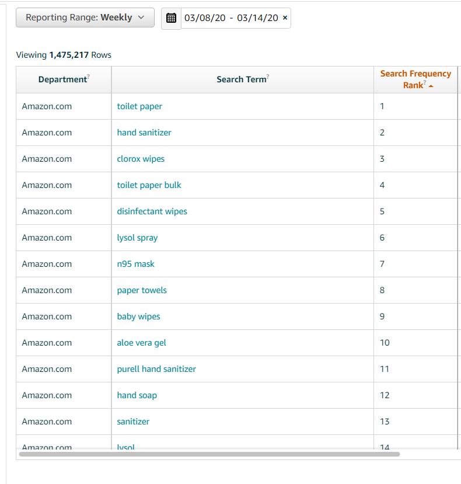
Task: Open the 'toilet paper bulk' search term
Action: pos(149,185)
